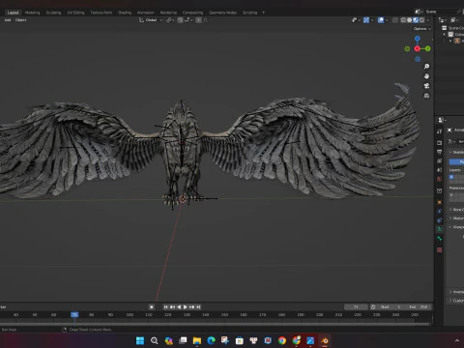464x348 pixels.
Task: Click the Start frame field
Action: (390, 307)
